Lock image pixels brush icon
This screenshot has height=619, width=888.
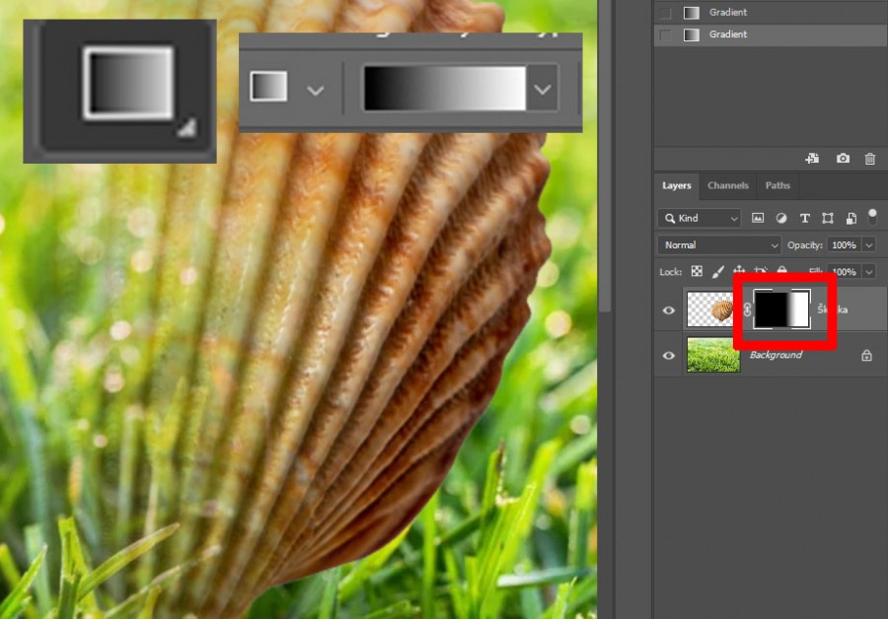718,271
